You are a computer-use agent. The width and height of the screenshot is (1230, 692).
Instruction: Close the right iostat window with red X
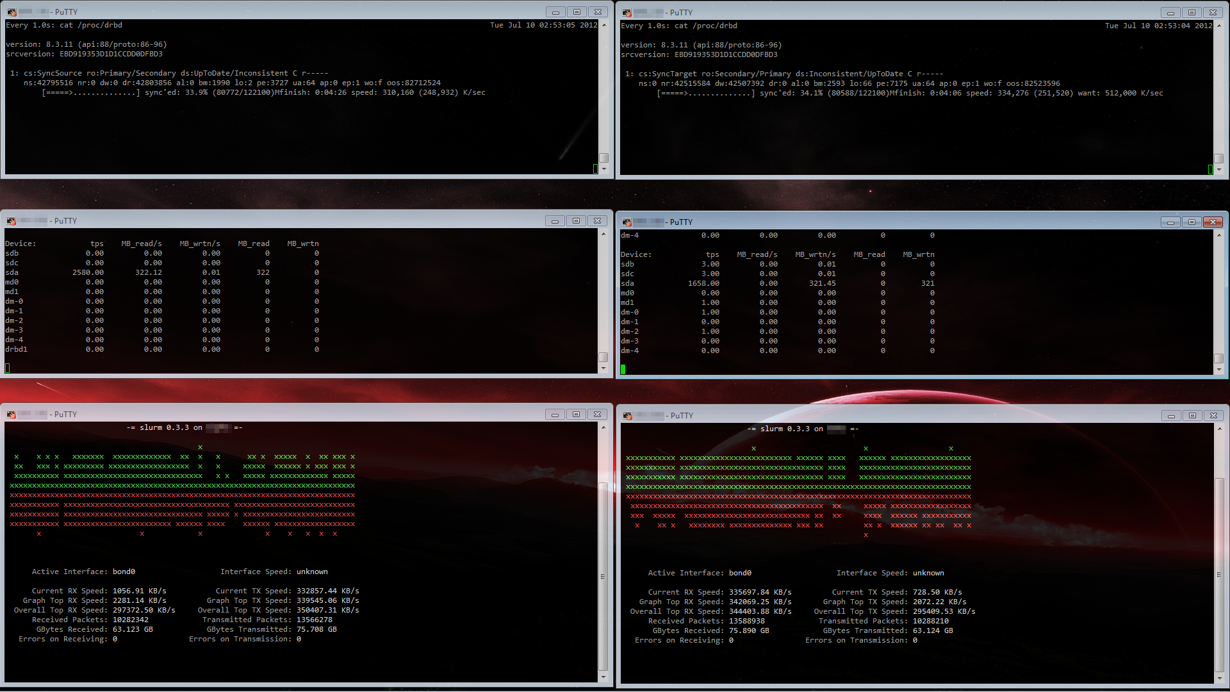coord(1213,222)
